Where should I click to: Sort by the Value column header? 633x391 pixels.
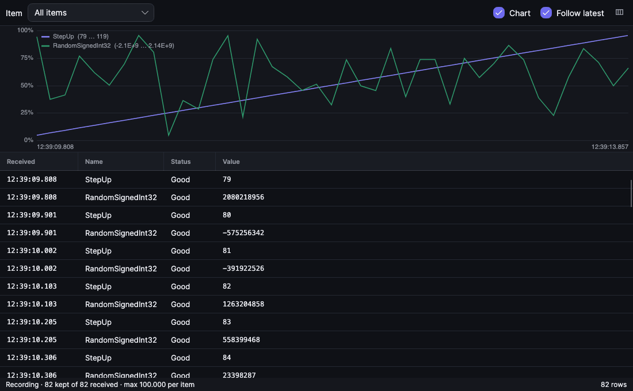click(231, 162)
